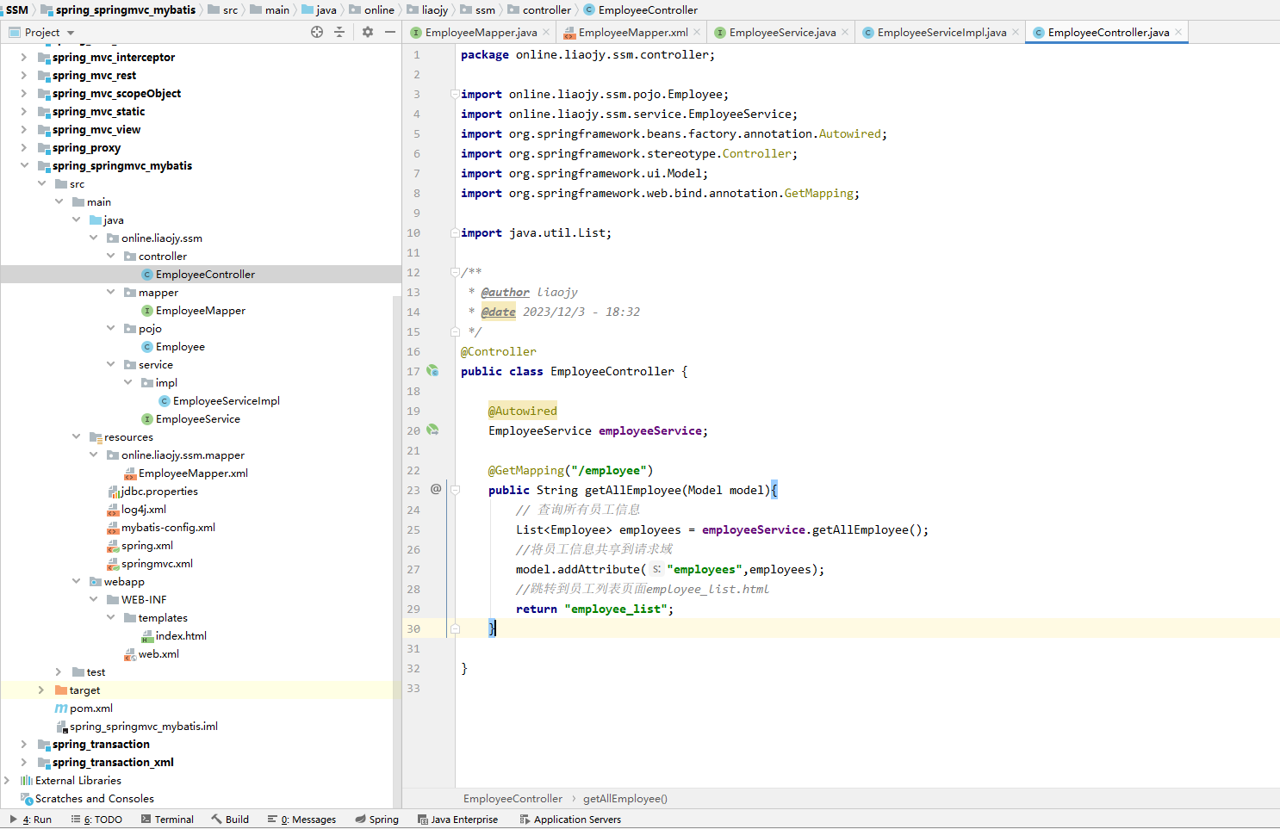The width and height of the screenshot is (1280, 829).
Task: Open mybatis-config.xml file
Action: click(x=168, y=527)
